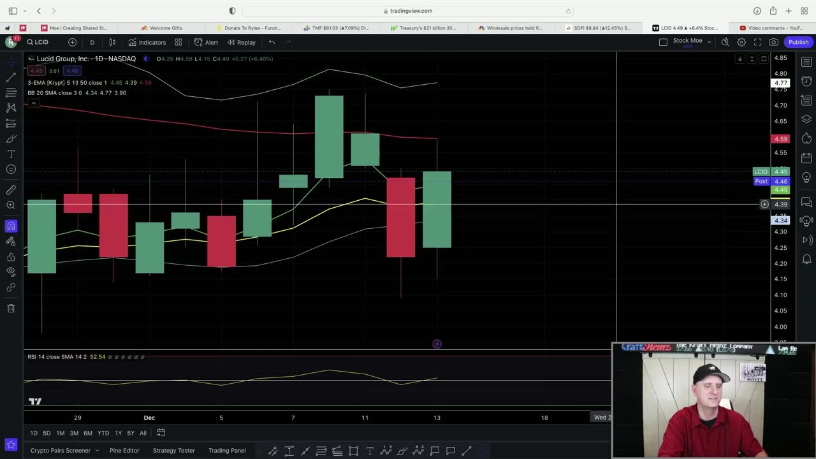Select the All time range
Screen dimensions: 816x459
coord(143,433)
